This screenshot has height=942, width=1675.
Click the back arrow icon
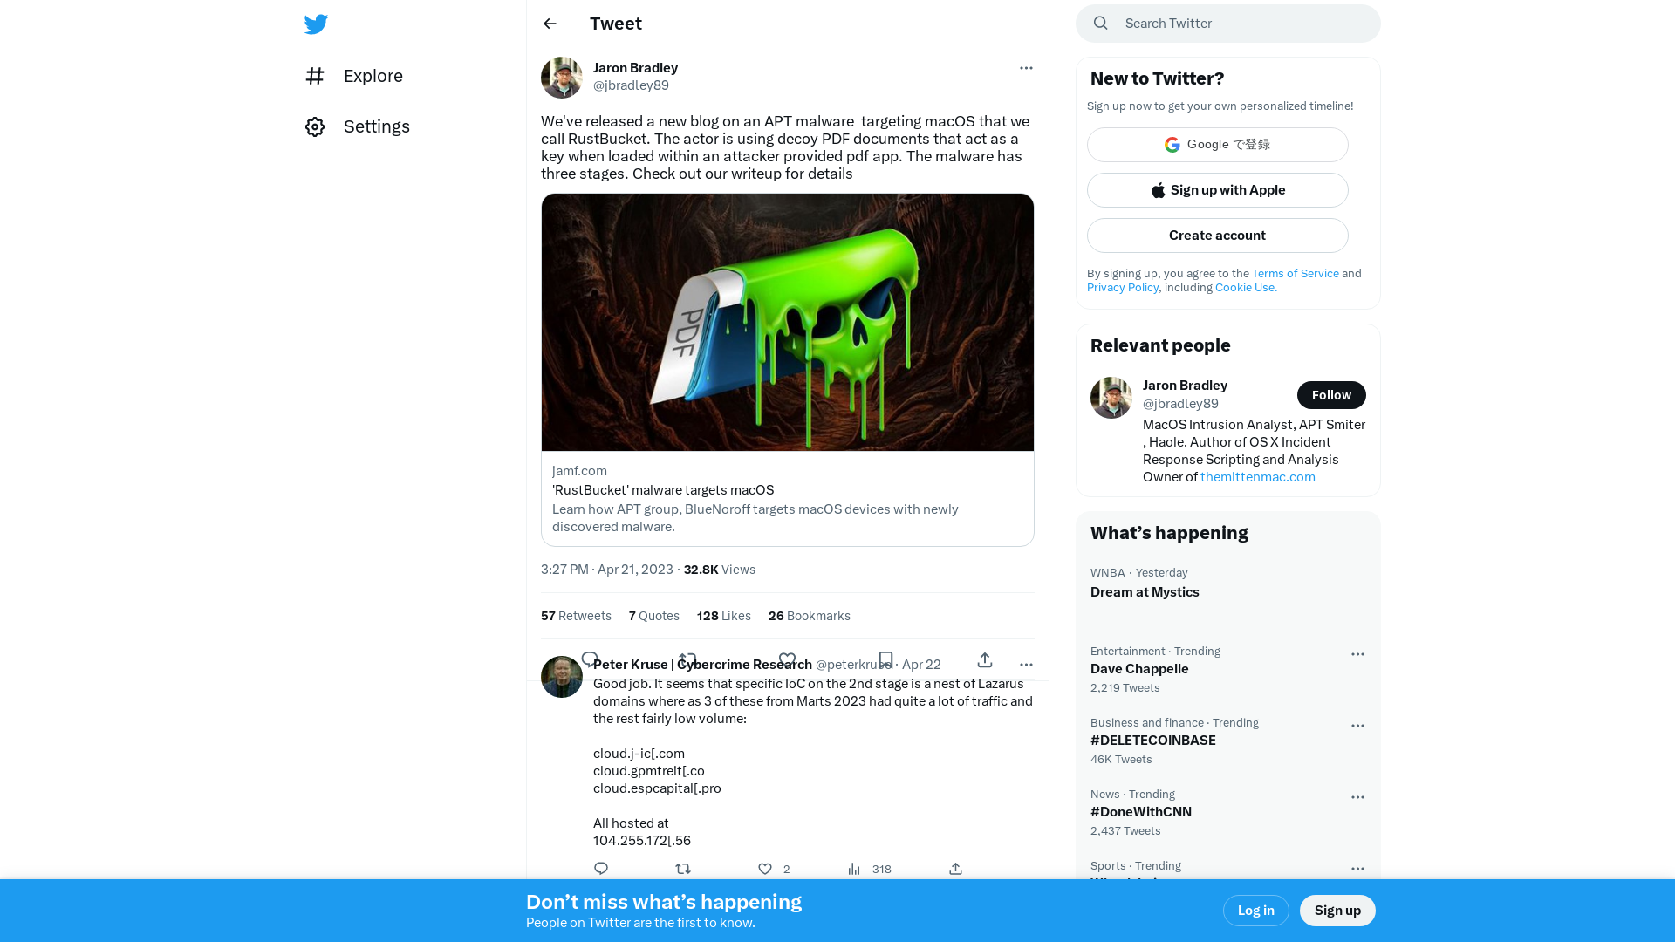tap(550, 23)
